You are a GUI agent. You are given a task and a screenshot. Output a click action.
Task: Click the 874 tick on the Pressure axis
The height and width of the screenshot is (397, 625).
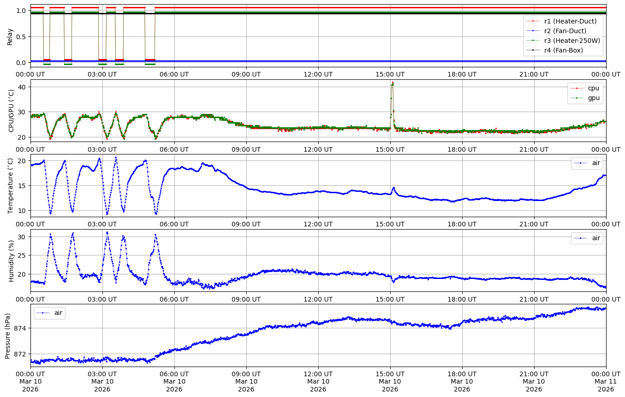(21, 328)
